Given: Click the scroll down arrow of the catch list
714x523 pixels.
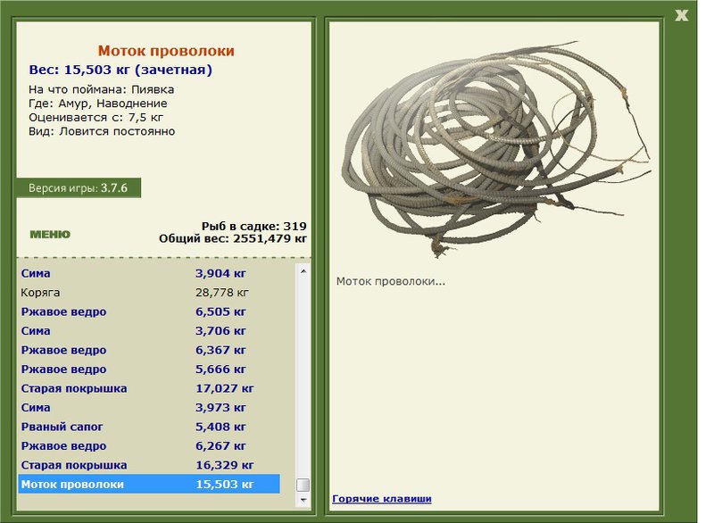Looking at the screenshot, I should pyautogui.click(x=303, y=500).
